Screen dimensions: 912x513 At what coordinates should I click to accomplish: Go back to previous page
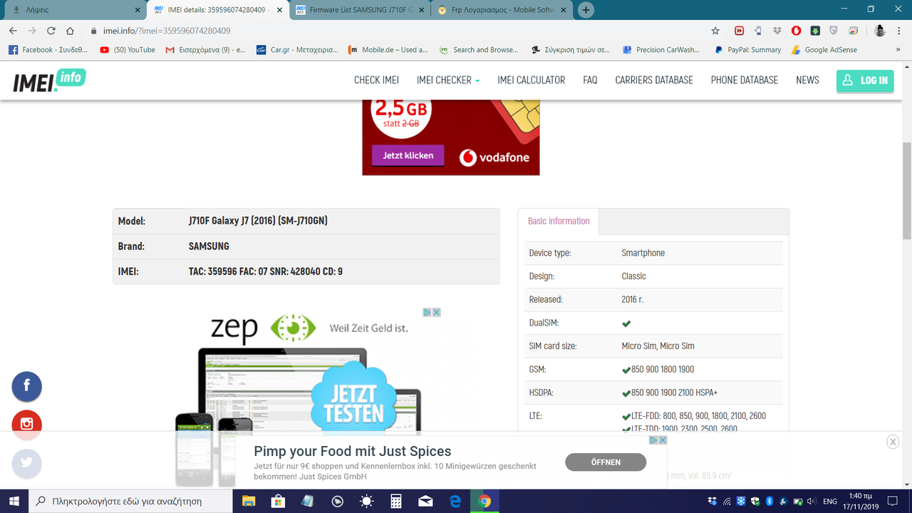(x=13, y=31)
